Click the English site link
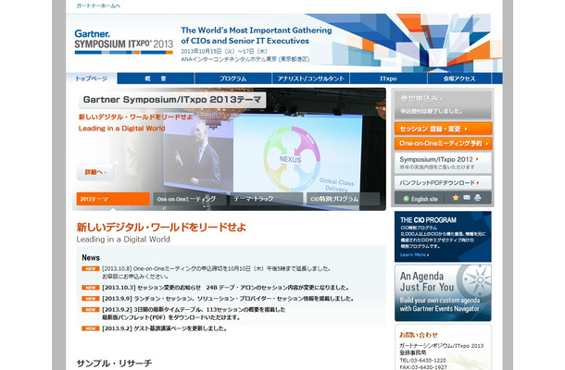Viewport: 565px width, 370px height. click(x=424, y=199)
